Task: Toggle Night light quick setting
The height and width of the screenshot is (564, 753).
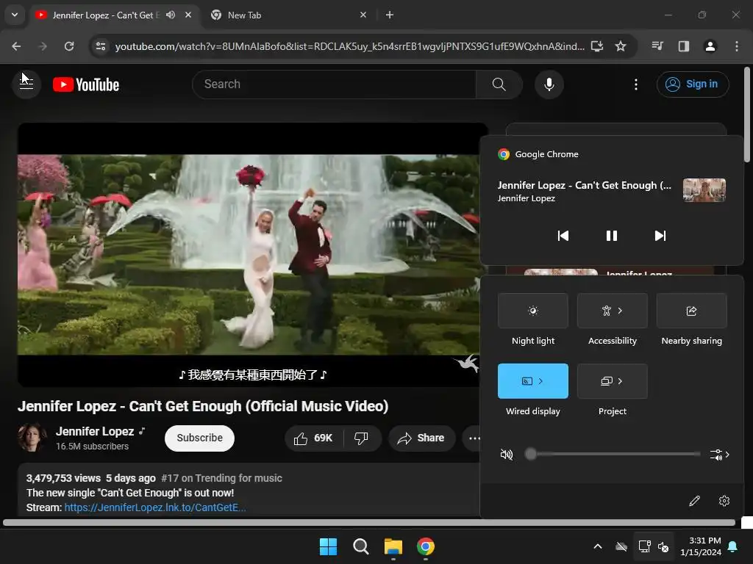Action: click(533, 311)
